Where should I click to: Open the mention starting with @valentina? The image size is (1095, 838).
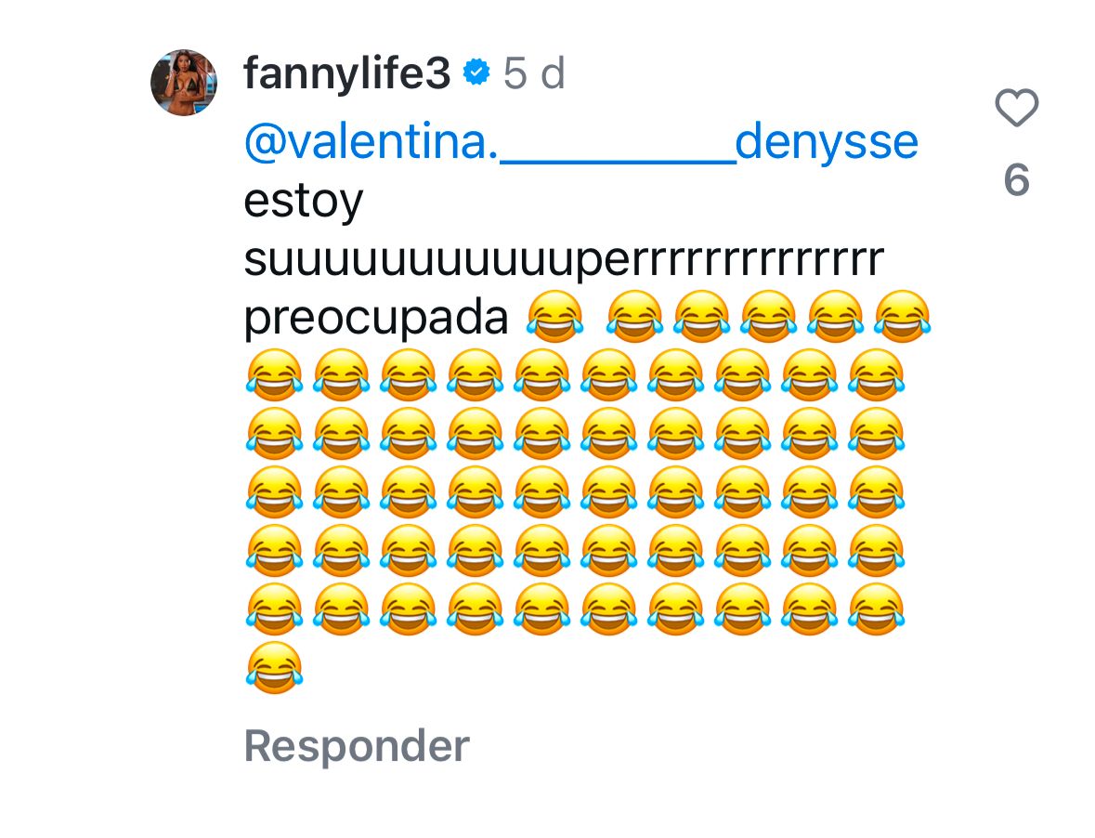371,143
